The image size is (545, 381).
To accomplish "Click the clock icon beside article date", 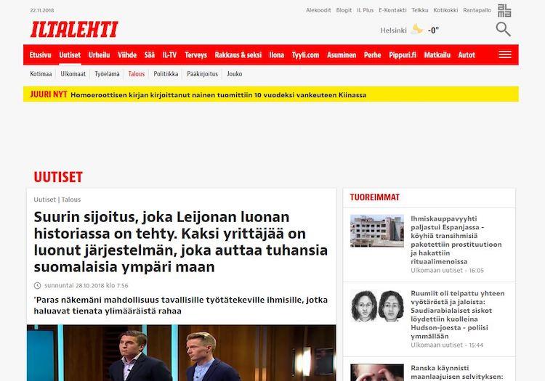I will 37,286.
